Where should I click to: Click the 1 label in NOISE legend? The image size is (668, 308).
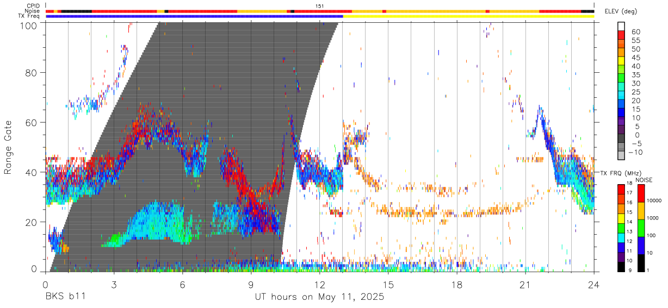coord(648,270)
